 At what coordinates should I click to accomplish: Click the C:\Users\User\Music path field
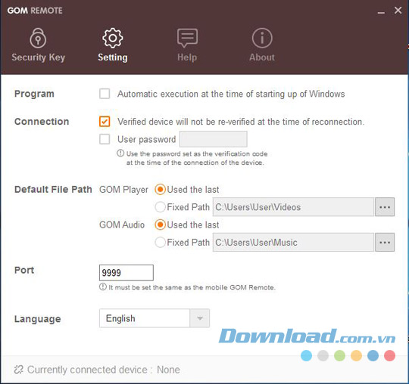(293, 243)
